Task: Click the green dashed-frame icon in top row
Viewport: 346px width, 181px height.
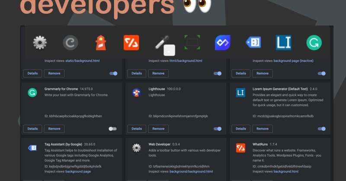Action: [192, 42]
